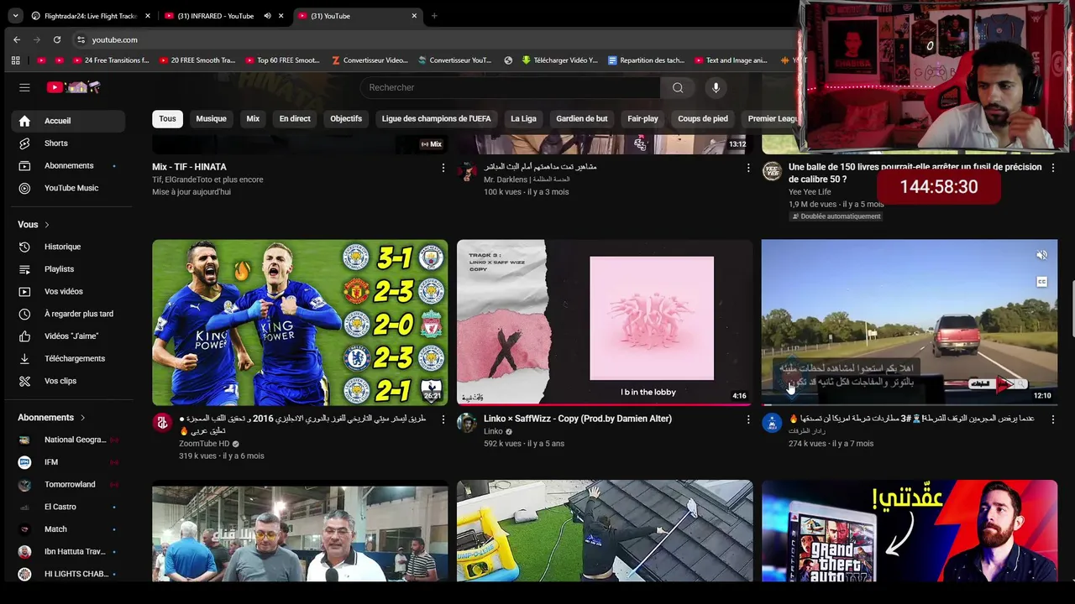The height and width of the screenshot is (604, 1075).
Task: Select the Objectifs filter chip
Action: [x=346, y=119]
